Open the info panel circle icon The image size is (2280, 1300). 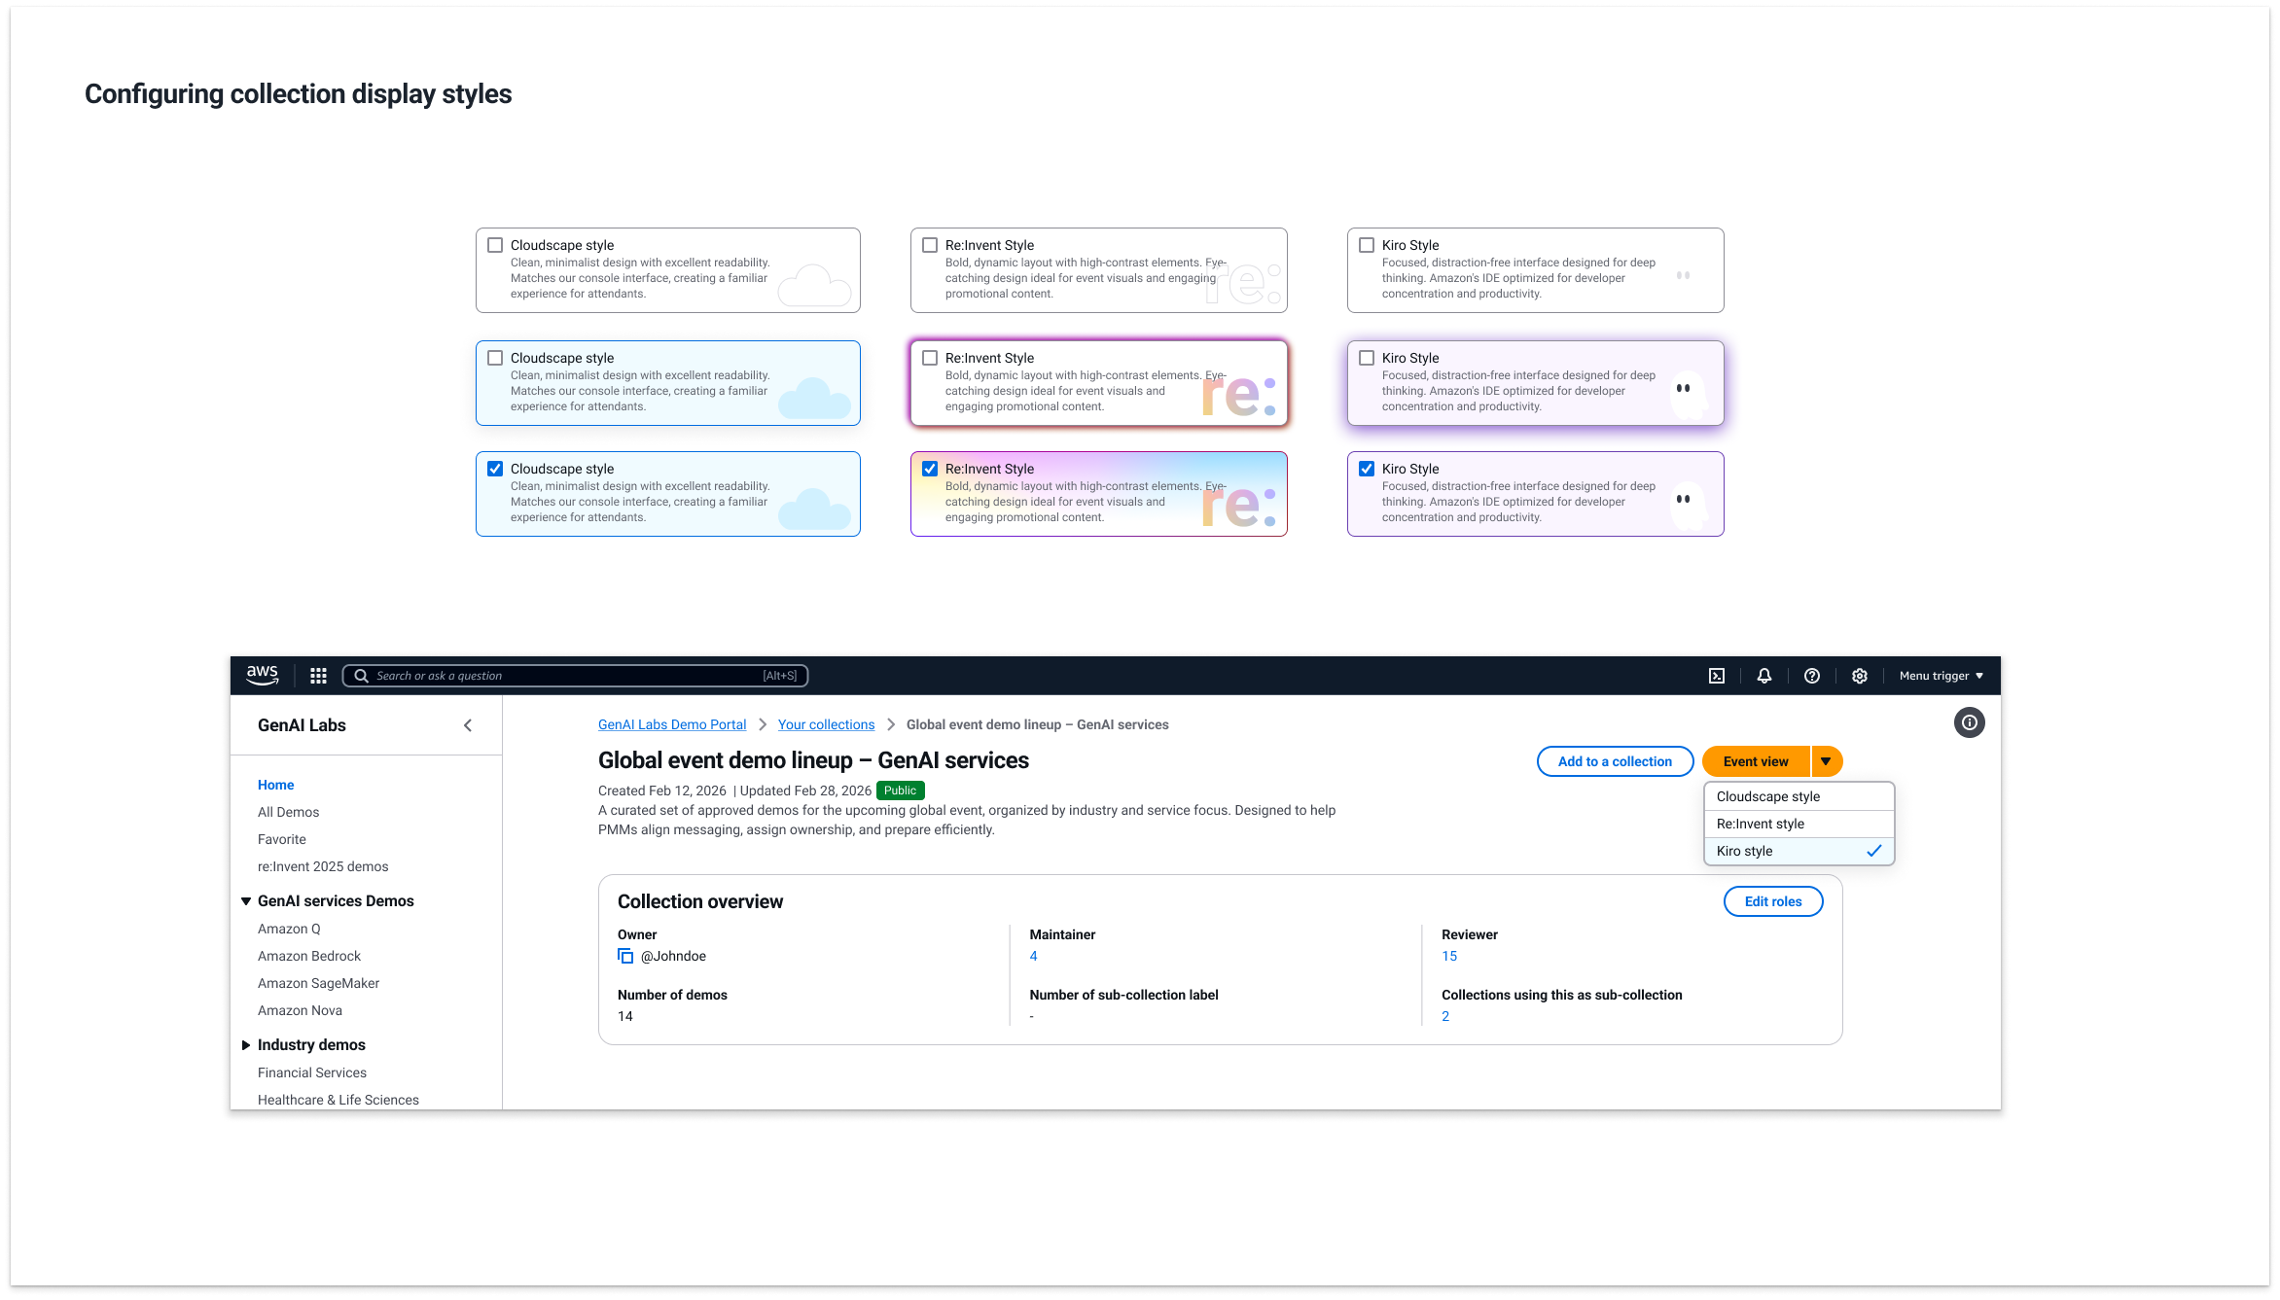tap(1970, 722)
